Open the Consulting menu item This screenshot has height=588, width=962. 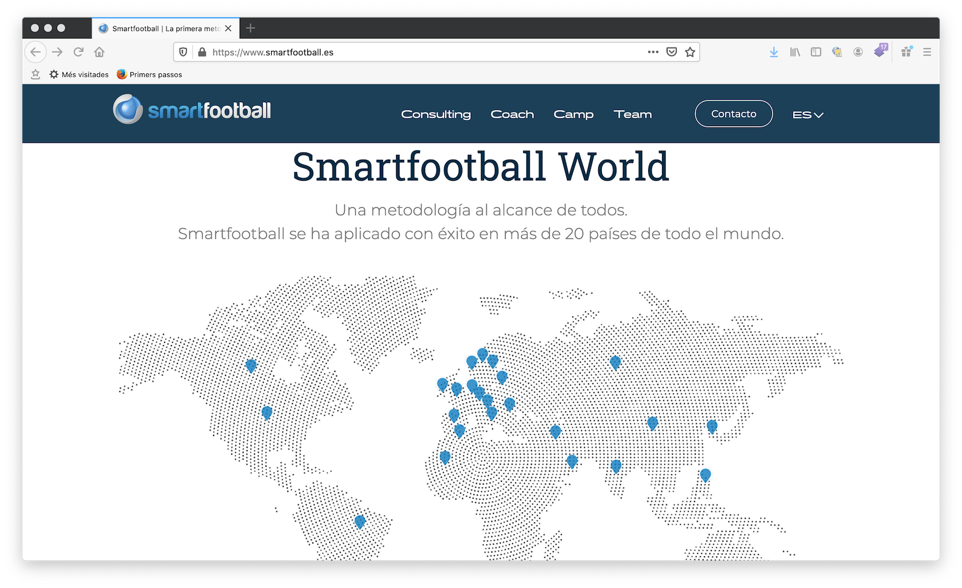pyautogui.click(x=436, y=114)
